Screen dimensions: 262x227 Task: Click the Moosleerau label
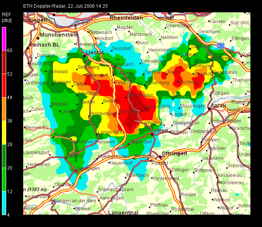(231, 183)
